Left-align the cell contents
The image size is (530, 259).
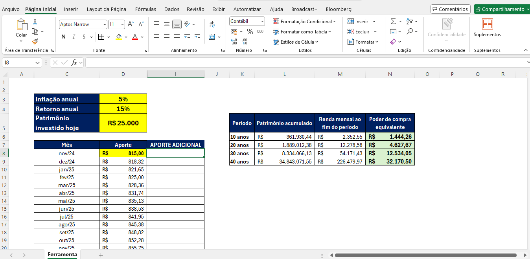coord(156,37)
